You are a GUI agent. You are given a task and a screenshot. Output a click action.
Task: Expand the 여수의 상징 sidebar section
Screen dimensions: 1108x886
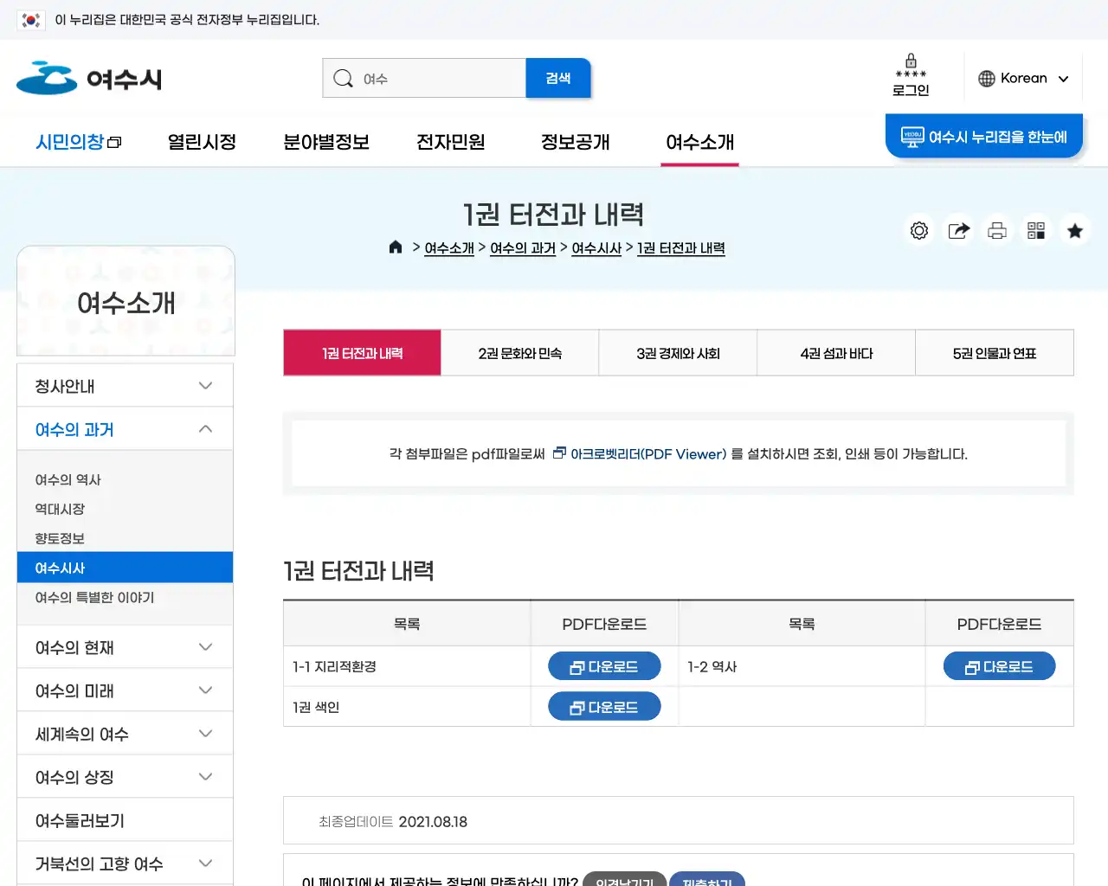tap(205, 777)
